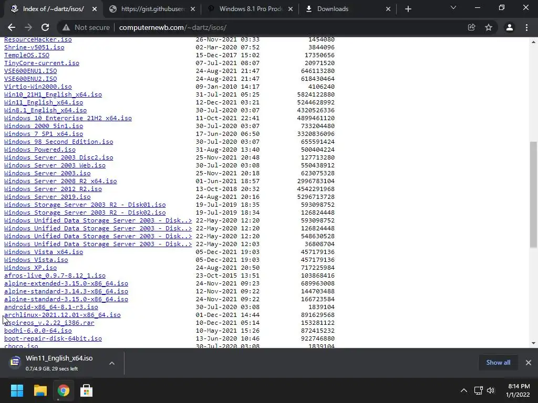
Task: Expand Win11 download options chevron
Action: pos(112,363)
